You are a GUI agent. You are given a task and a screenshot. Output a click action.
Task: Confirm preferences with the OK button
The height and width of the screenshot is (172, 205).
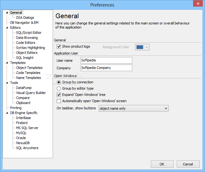pos(162,164)
